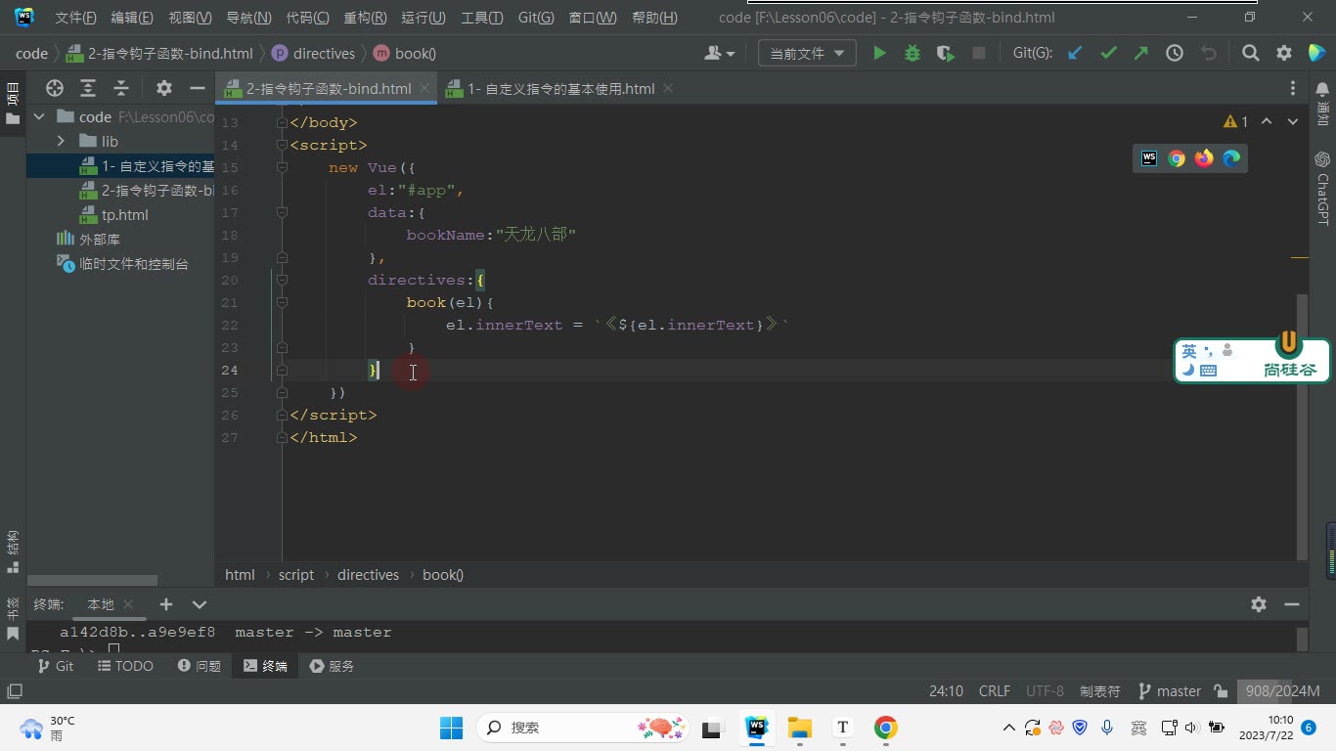
Task: Open the terminal settings gear
Action: click(1259, 604)
